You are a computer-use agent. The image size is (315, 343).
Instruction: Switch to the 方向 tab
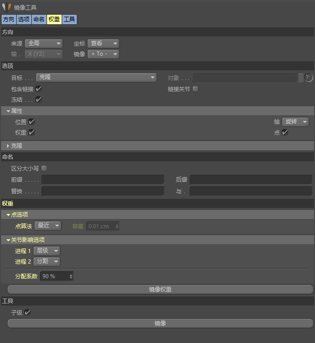8,20
